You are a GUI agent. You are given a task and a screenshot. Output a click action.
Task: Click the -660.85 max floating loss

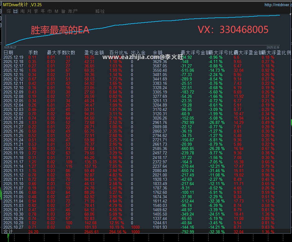tap(187, 149)
